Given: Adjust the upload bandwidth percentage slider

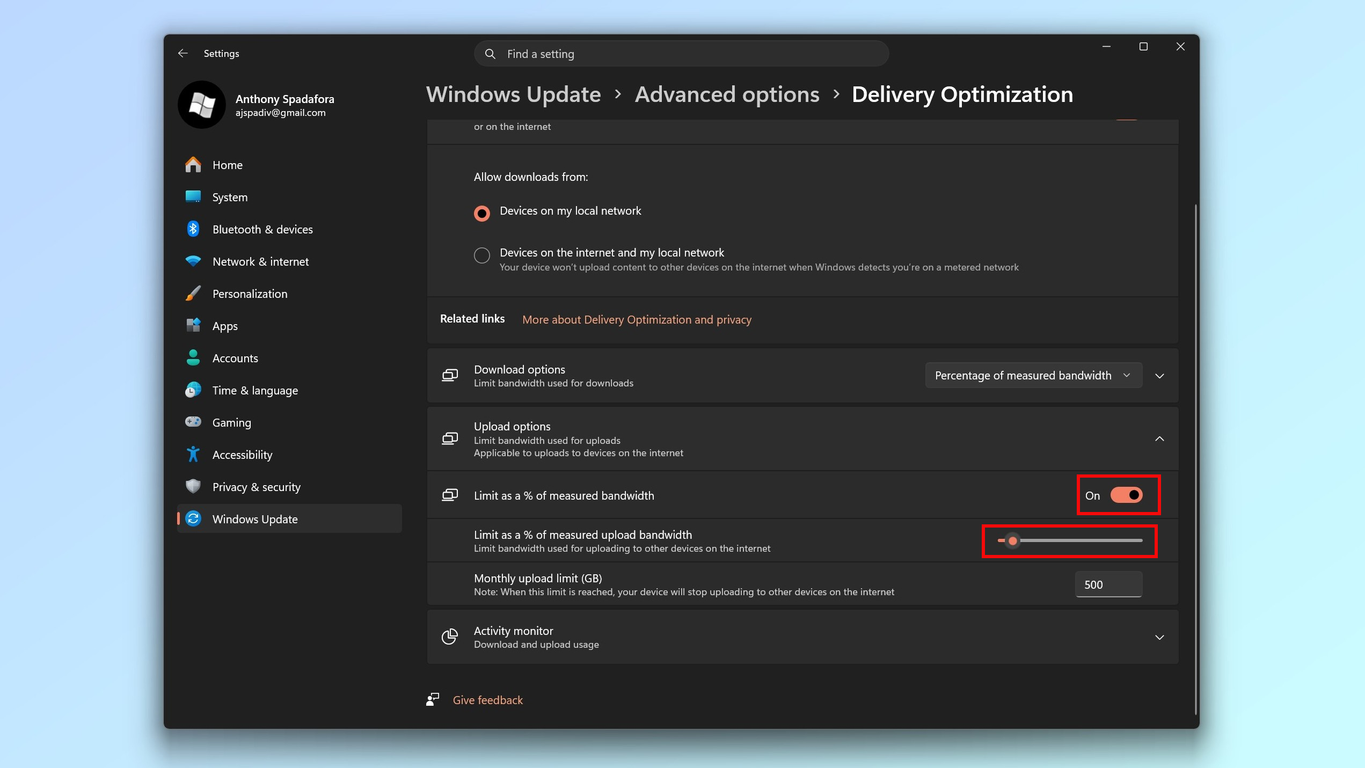Looking at the screenshot, I should click(1013, 540).
